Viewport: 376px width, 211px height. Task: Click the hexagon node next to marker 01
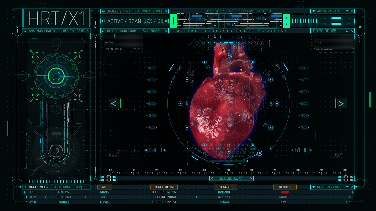253,62
